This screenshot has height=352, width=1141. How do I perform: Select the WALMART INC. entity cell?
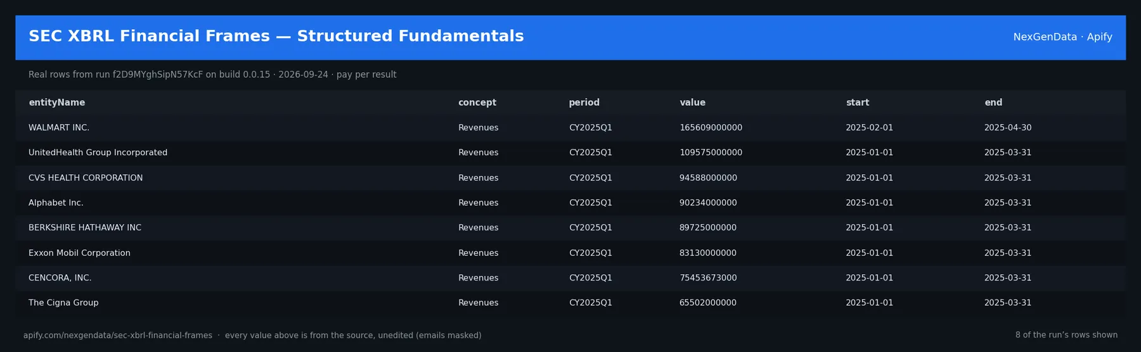[59, 128]
